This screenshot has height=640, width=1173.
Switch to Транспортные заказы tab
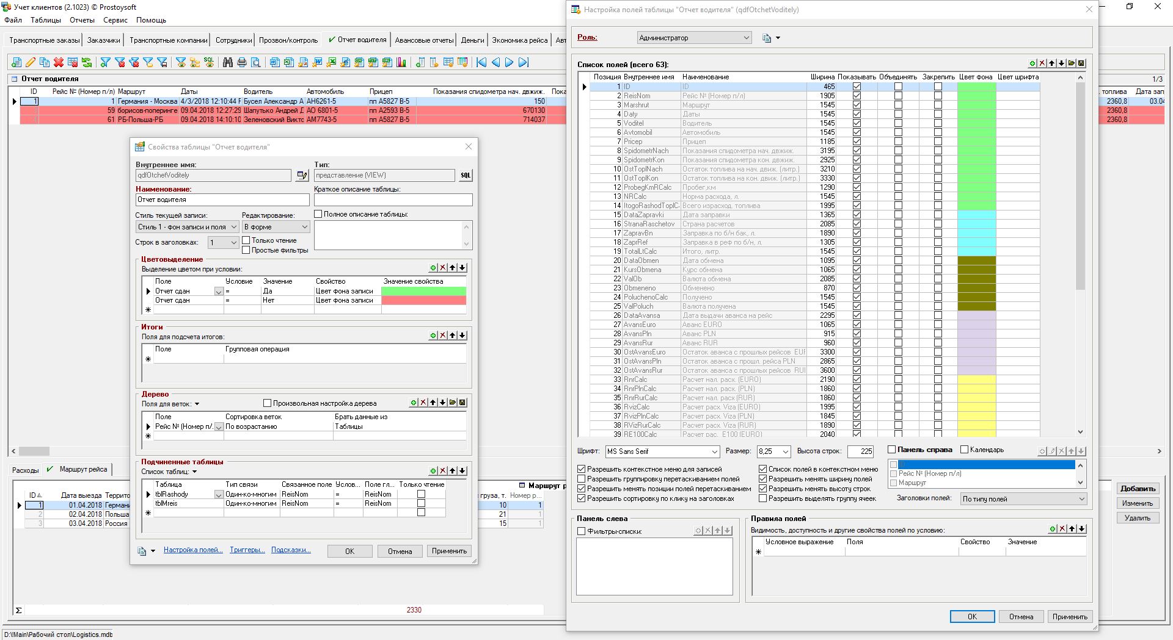coord(44,40)
